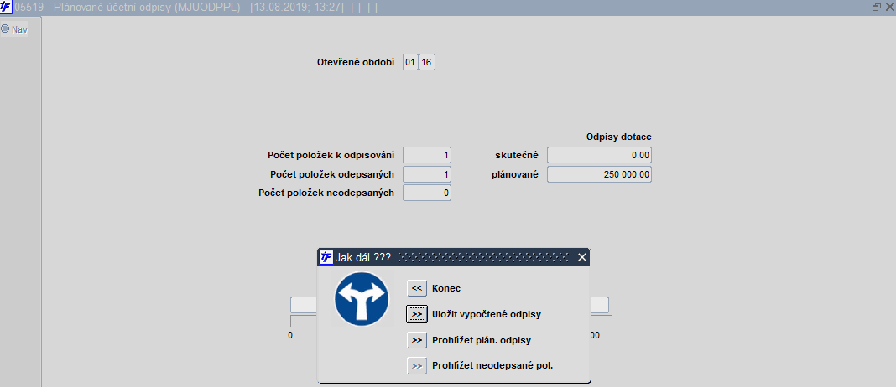The height and width of the screenshot is (387, 896).
Task: Close the Jak dál ??? dialog
Action: 581,257
